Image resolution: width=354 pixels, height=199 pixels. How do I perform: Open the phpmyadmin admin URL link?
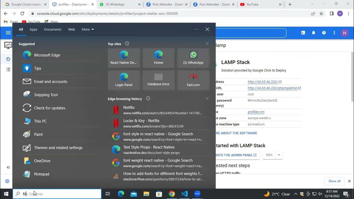point(274,88)
